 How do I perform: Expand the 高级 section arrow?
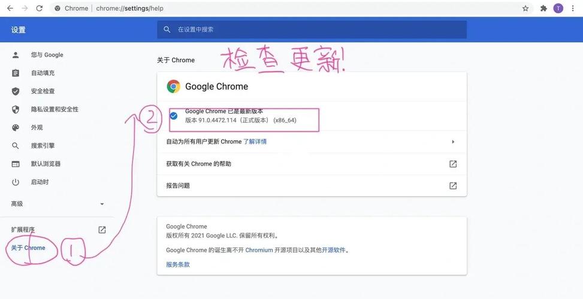102,204
